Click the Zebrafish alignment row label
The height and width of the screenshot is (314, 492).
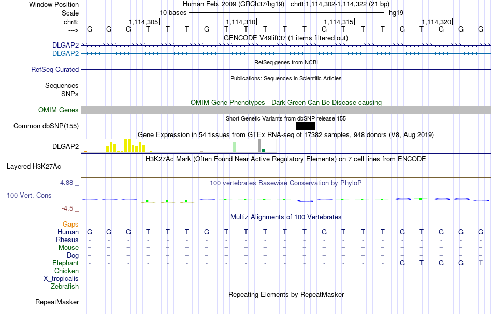(65, 286)
